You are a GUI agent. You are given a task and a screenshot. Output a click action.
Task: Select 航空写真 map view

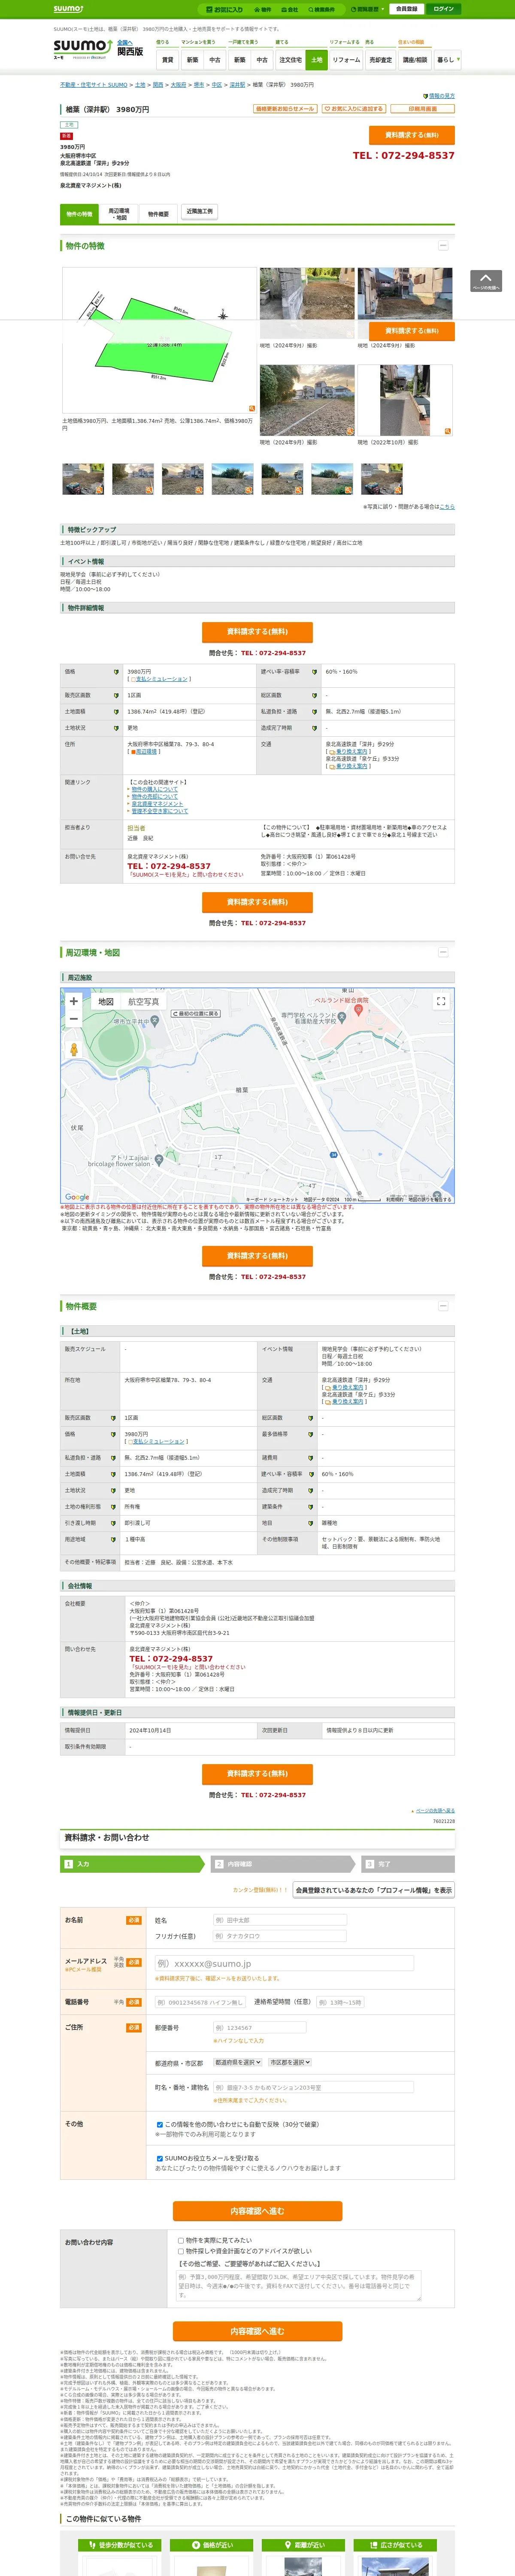(x=143, y=1002)
